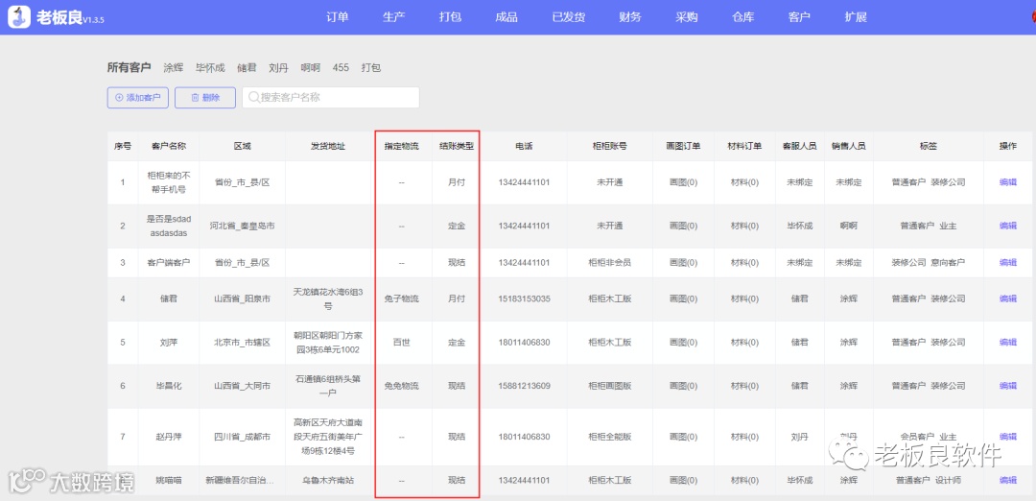Viewport: 1036px width, 501px height.
Task: Click 柜柜非会员 account cell
Action: coord(609,262)
